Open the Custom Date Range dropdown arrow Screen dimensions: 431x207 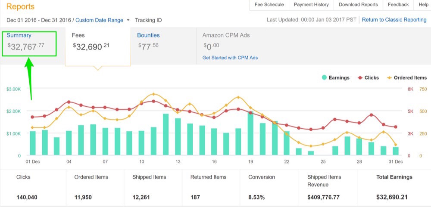128,20
